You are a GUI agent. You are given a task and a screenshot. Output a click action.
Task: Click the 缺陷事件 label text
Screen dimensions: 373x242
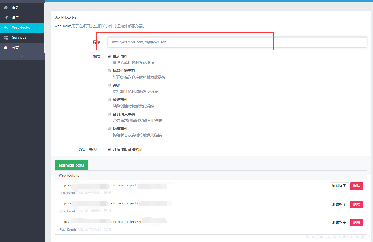pyautogui.click(x=120, y=100)
